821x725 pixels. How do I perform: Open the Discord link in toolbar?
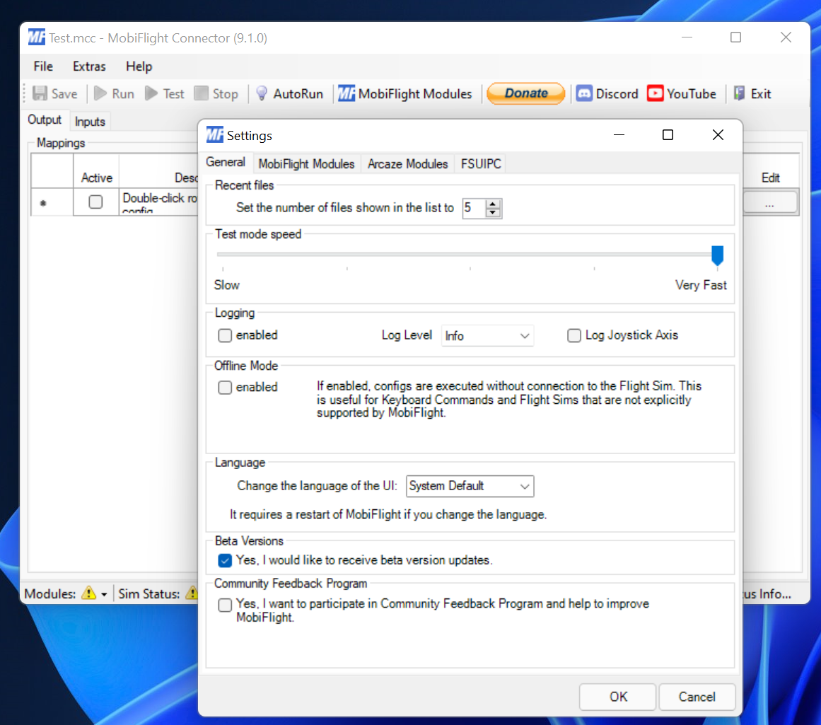point(607,94)
